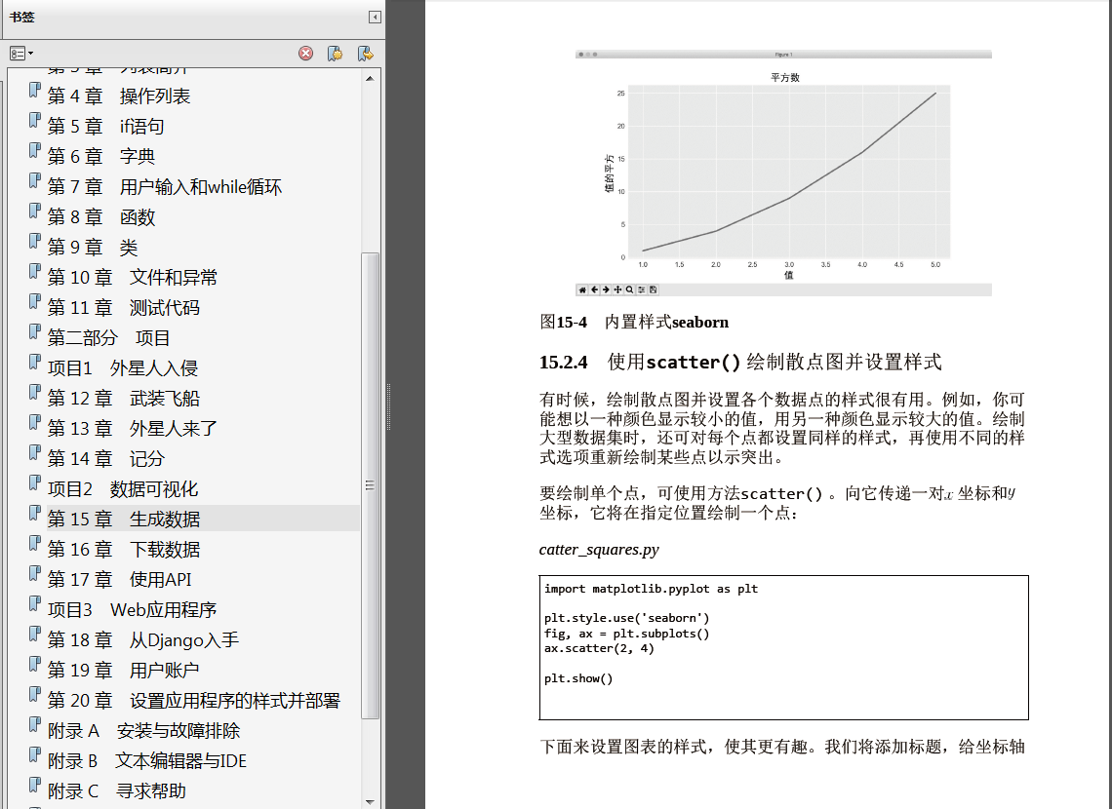Open bookmark 第 5 章 if语句
Screen dimensions: 1112x809
click(x=105, y=126)
